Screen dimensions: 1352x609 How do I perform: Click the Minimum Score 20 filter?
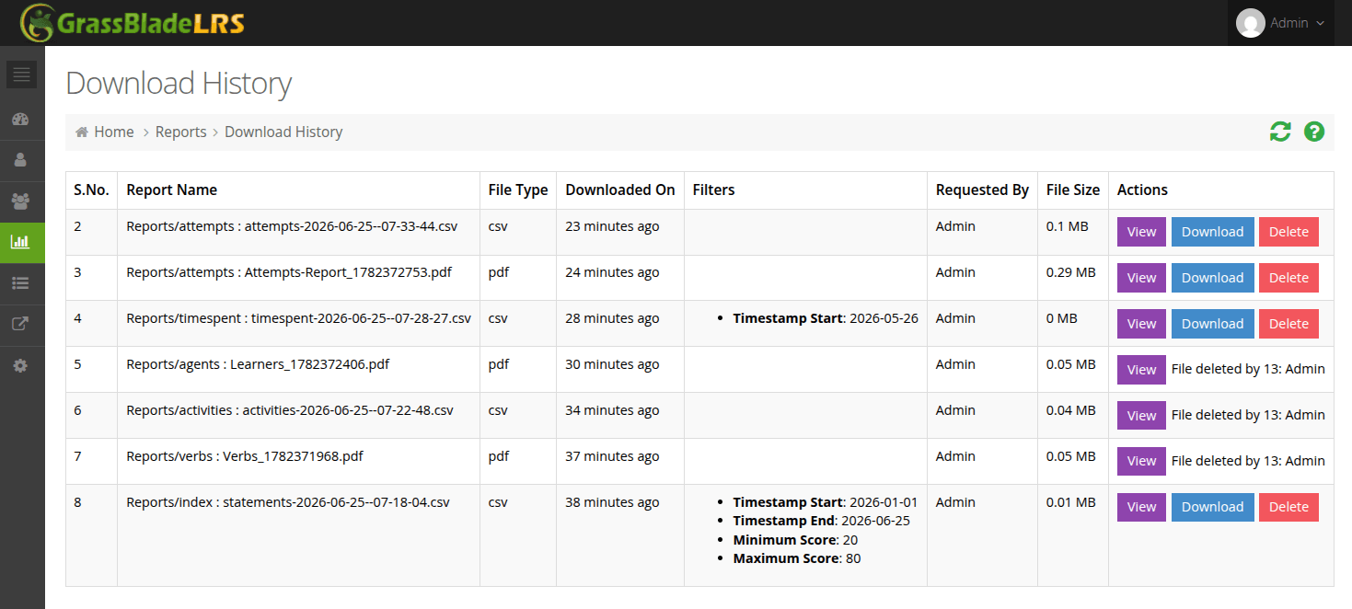point(795,540)
